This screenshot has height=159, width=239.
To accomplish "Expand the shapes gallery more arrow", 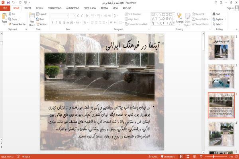I will [x=174, y=23].
